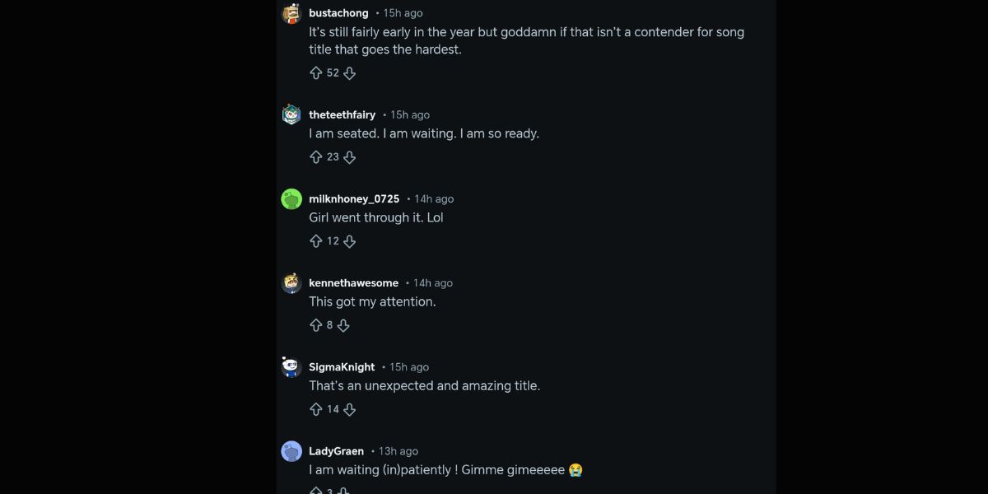The height and width of the screenshot is (494, 988).
Task: Click theteethfairy's avatar image
Action: click(x=291, y=114)
